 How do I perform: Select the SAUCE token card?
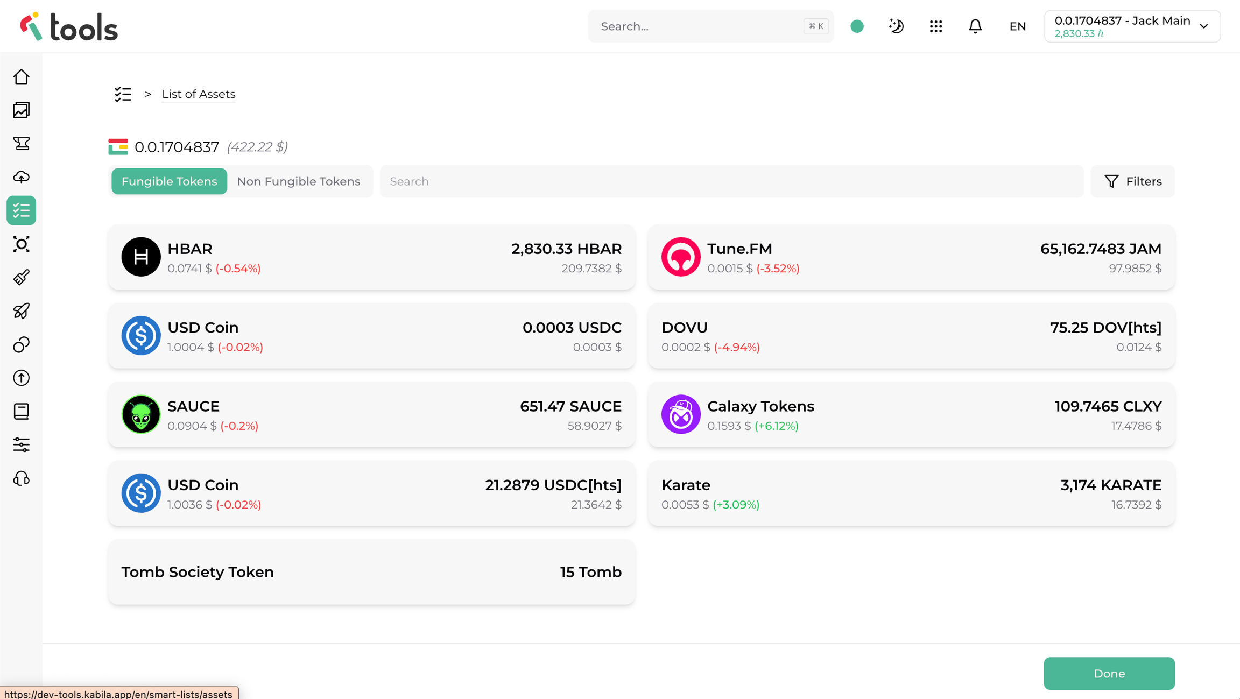(x=371, y=415)
